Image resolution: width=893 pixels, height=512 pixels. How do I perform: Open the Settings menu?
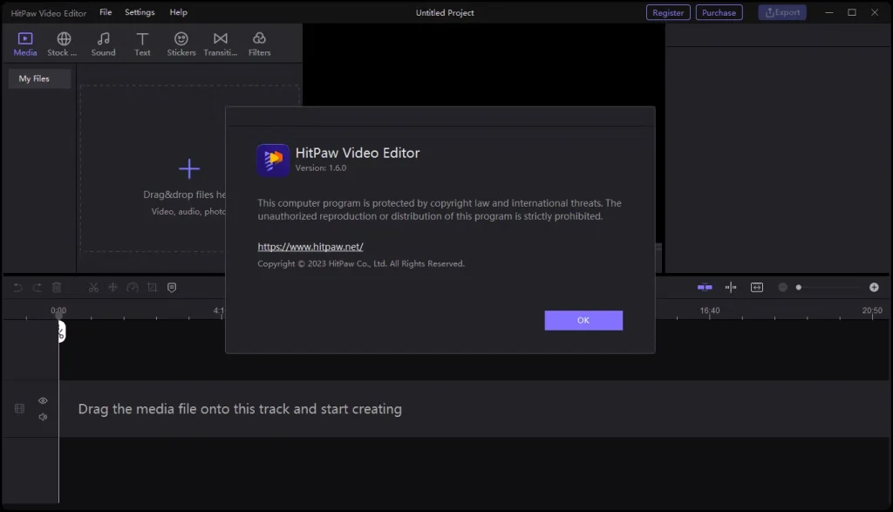pyautogui.click(x=140, y=12)
